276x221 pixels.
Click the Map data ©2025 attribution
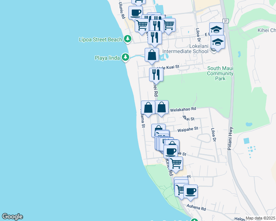coord(260,218)
